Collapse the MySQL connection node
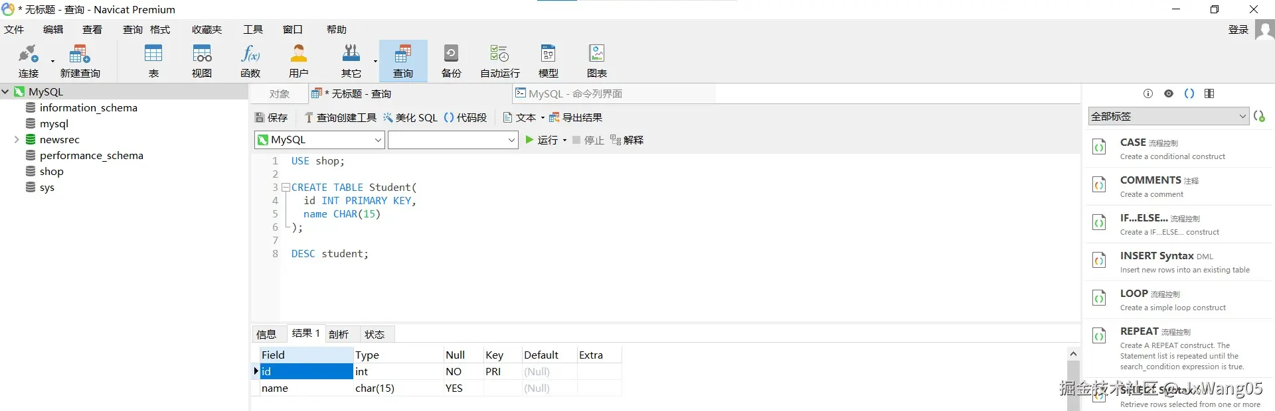Screen dimensions: 1275x411 5,91
